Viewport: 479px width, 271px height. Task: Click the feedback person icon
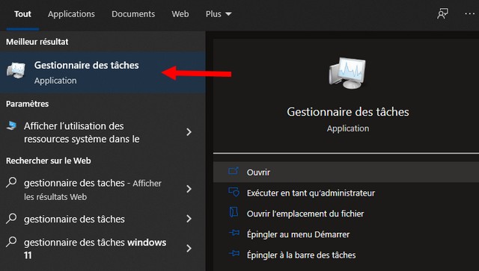click(x=442, y=13)
